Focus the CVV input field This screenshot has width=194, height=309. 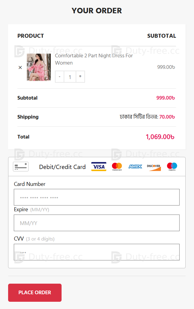pos(97,252)
